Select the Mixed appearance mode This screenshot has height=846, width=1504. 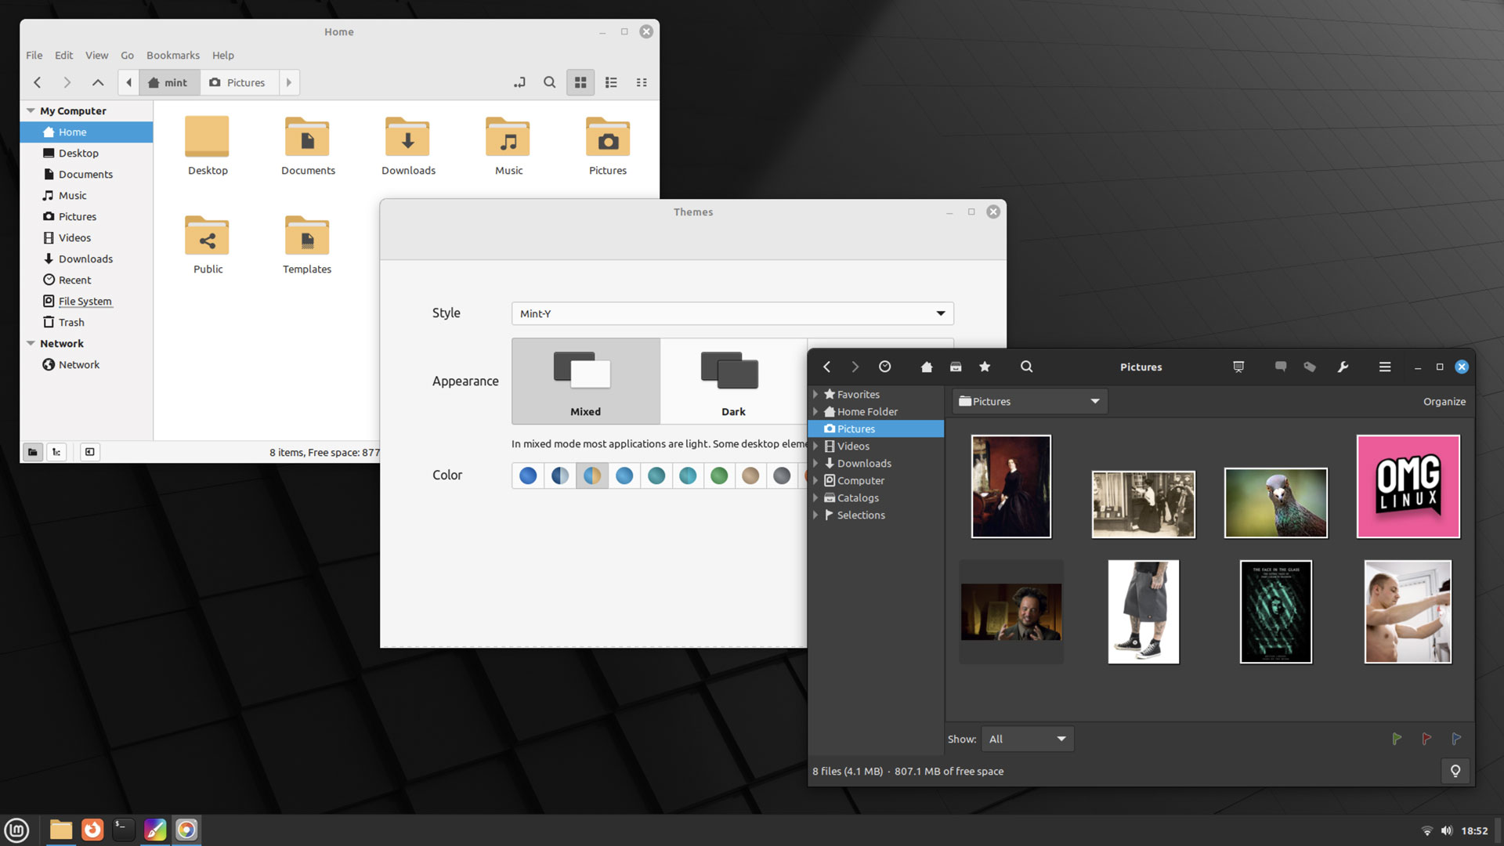click(585, 381)
